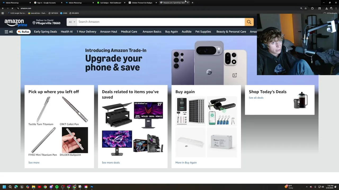Click the Amazon Prime logo

[16, 23]
